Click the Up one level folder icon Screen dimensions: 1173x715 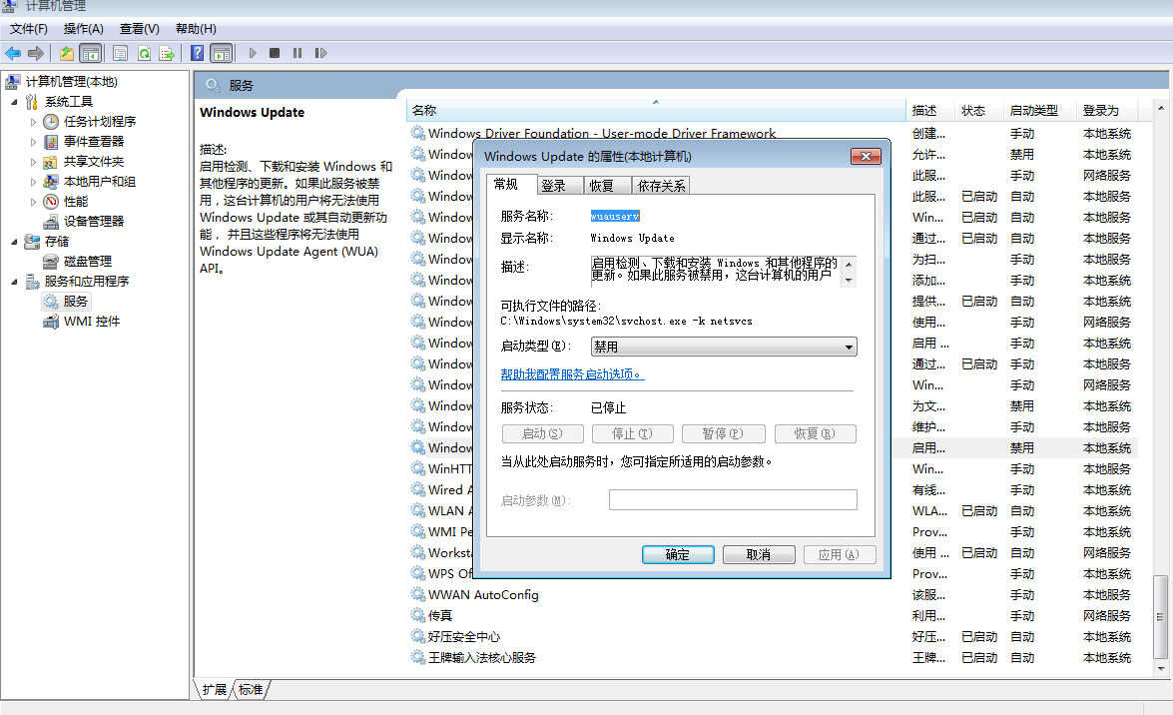[67, 53]
